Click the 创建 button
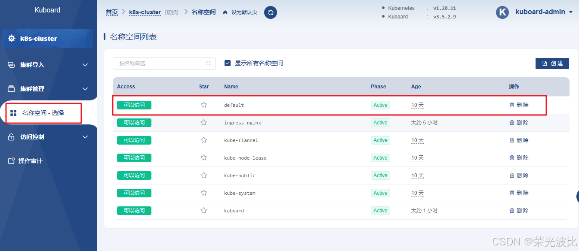 pyautogui.click(x=552, y=63)
